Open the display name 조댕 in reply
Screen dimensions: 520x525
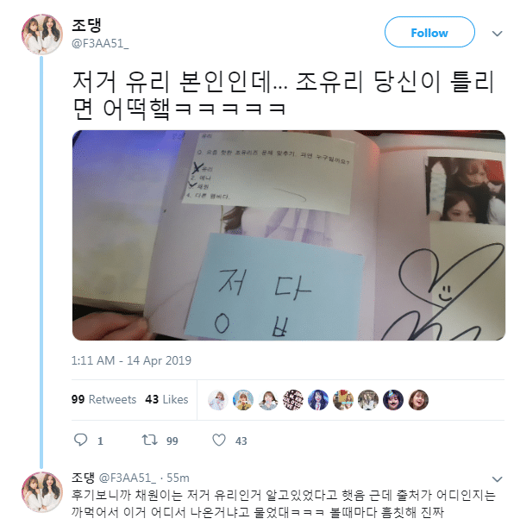point(83,478)
